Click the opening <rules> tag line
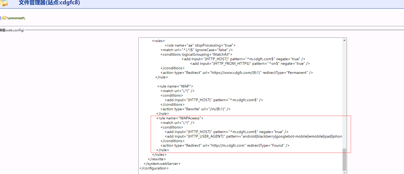Screen dimensions: 404x174 (x=158, y=41)
